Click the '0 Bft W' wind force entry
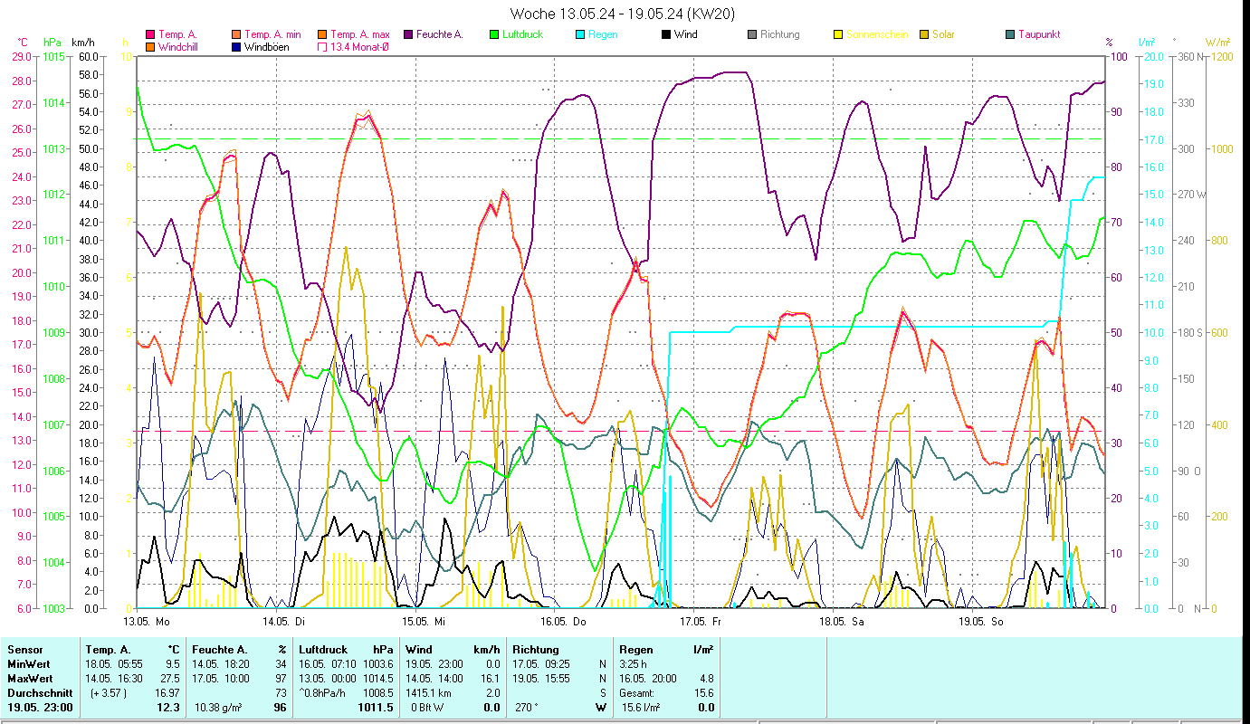1250x724 pixels. click(x=428, y=708)
